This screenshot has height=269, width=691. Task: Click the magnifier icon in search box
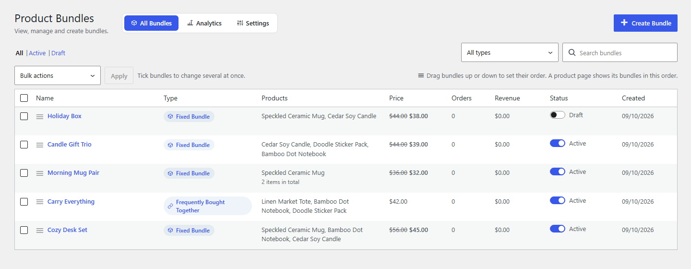pos(572,53)
